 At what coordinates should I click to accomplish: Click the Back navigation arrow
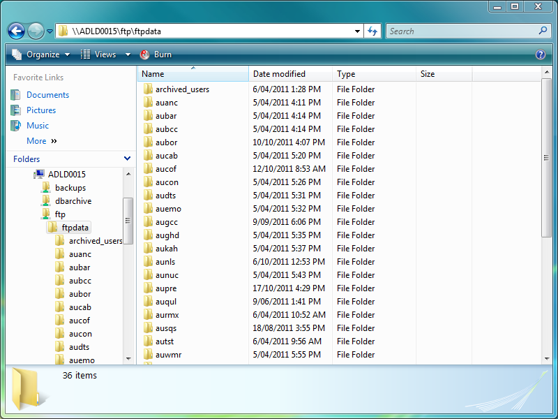[15, 31]
